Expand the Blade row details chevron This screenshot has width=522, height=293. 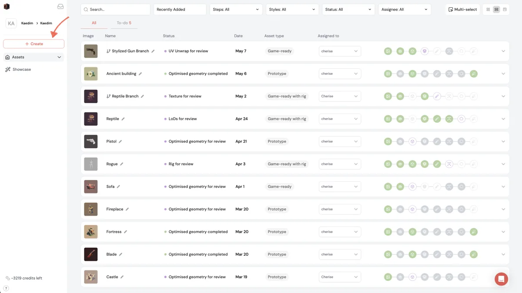pos(503,255)
